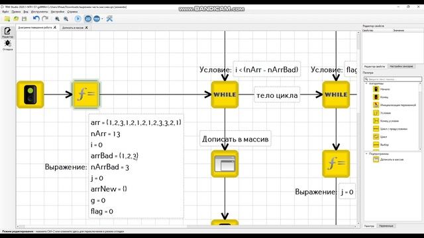The width and height of the screenshot is (424, 238).
Task: Undo the last action with blue arrow
Action: pyautogui.click(x=36, y=19)
